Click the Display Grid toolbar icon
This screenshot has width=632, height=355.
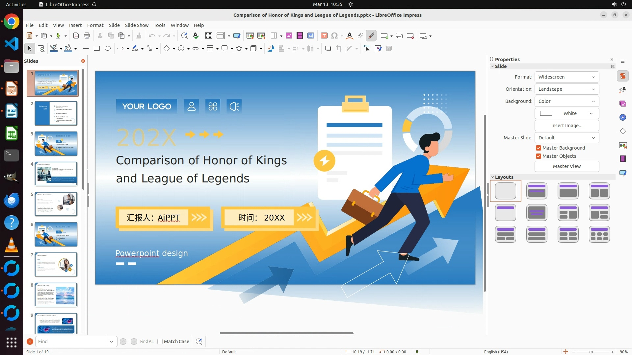[208, 36]
